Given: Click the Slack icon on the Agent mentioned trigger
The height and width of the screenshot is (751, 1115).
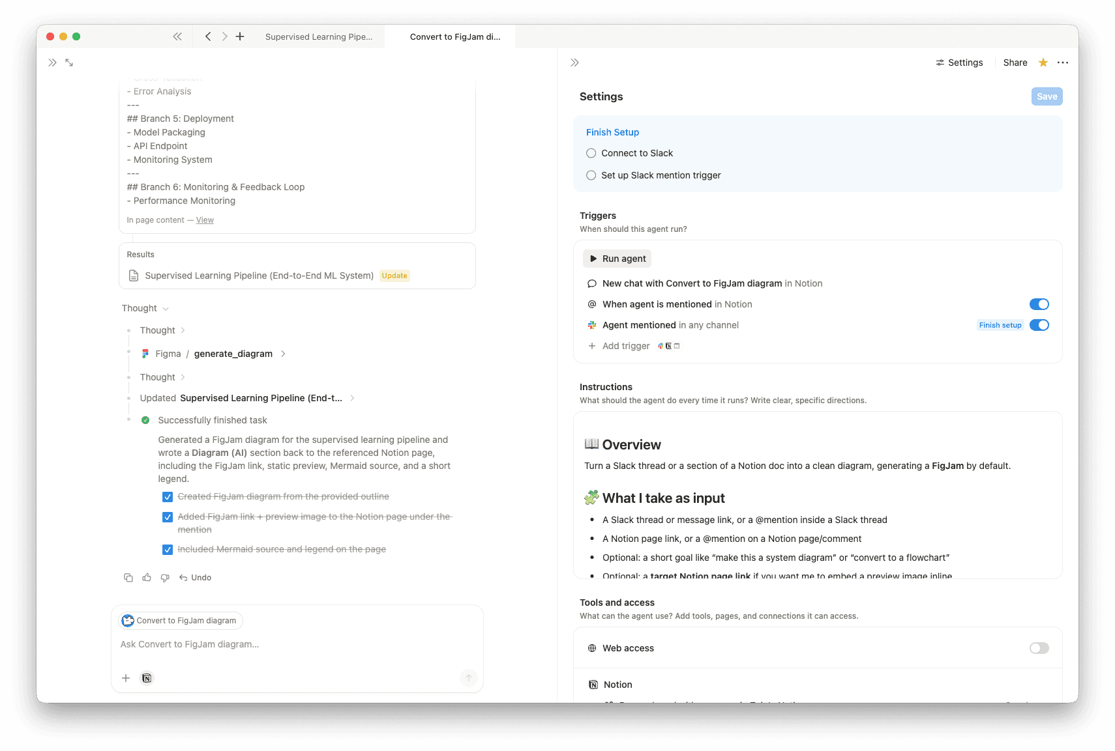Looking at the screenshot, I should click(x=592, y=325).
